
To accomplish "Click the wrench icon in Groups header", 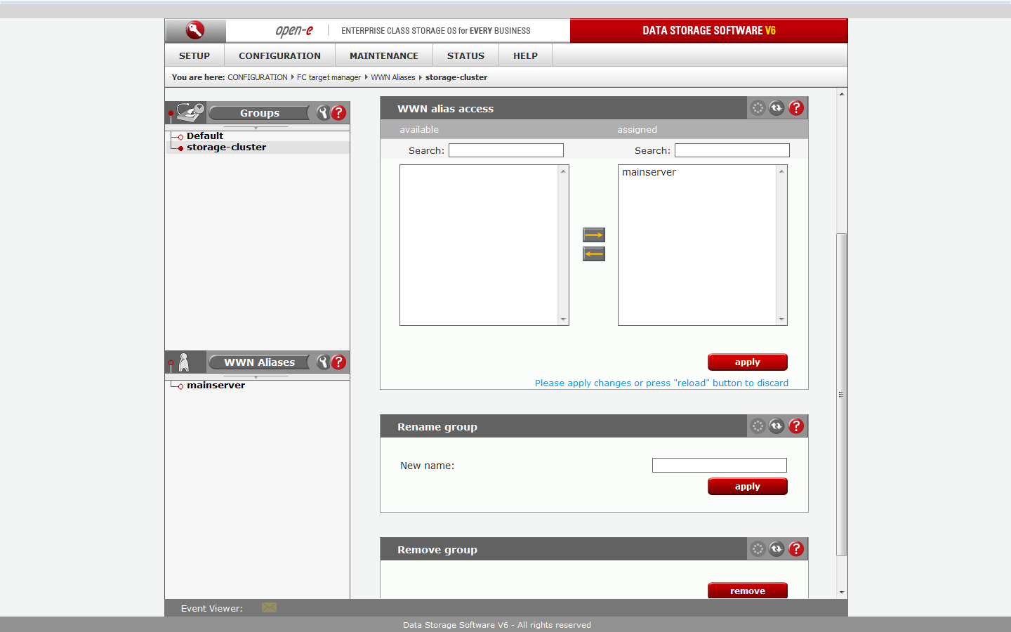I will click(323, 113).
